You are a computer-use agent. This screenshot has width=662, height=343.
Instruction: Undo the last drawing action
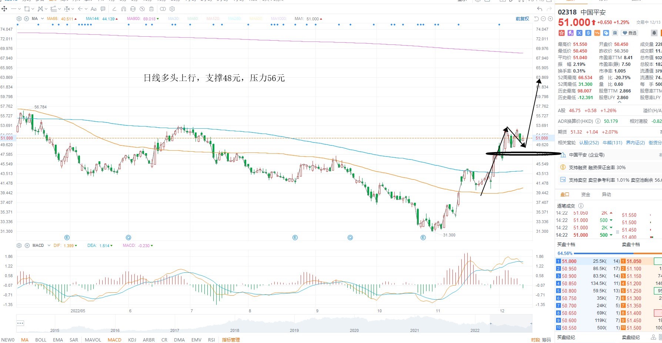point(540,9)
